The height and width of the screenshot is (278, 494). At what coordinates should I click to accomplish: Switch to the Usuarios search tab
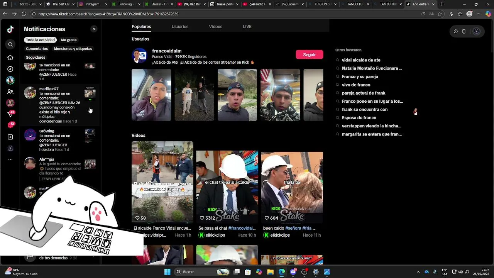(x=180, y=27)
